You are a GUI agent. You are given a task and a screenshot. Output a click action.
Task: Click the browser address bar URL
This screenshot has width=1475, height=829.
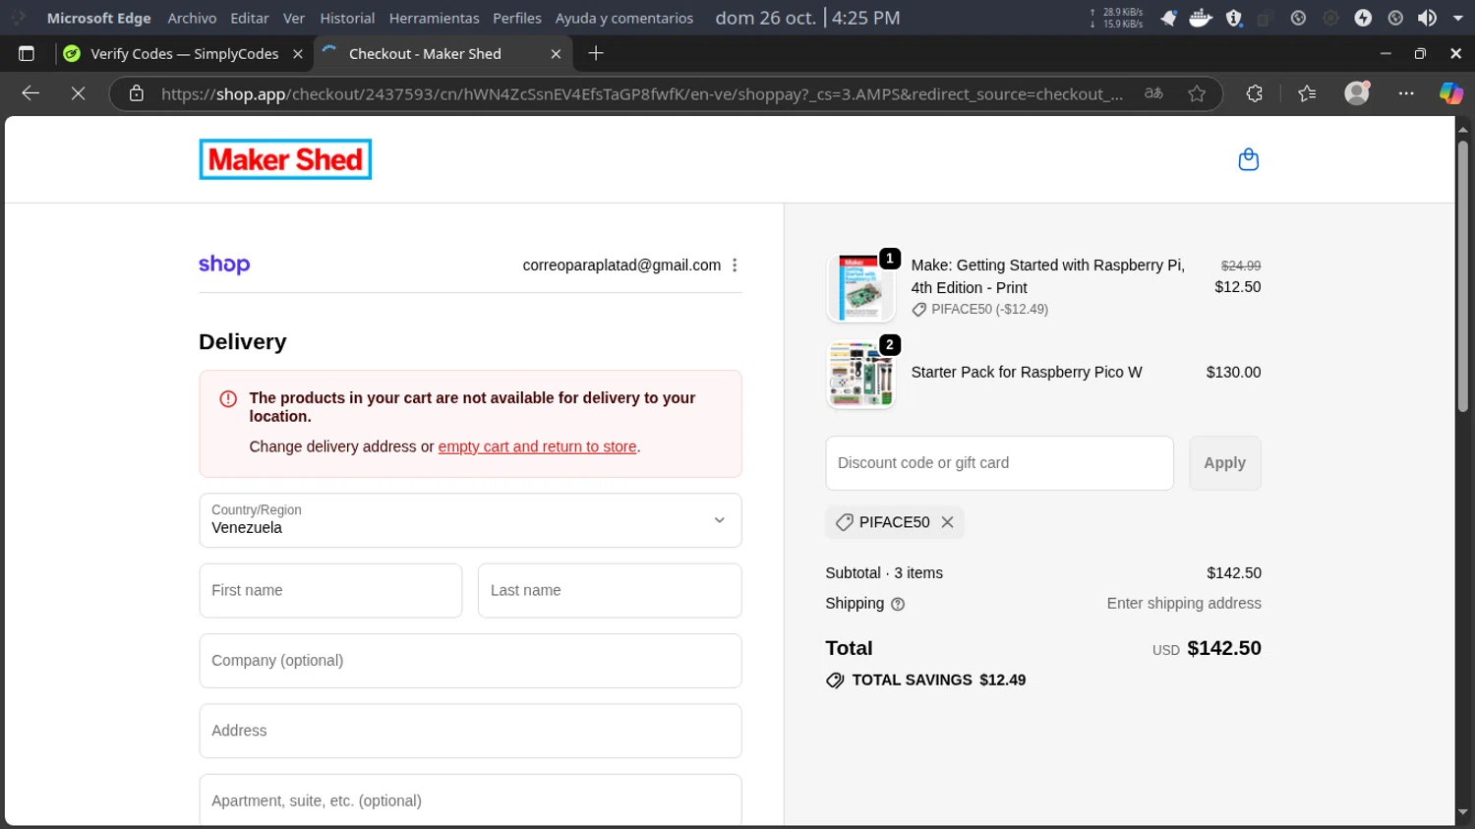[642, 93]
